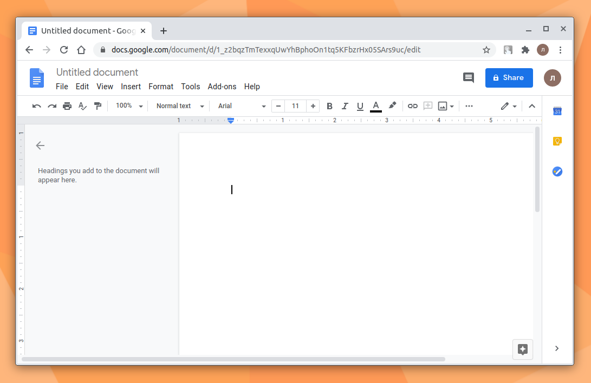Open Google Calendar sidebar icon
This screenshot has width=591, height=383.
pos(557,111)
